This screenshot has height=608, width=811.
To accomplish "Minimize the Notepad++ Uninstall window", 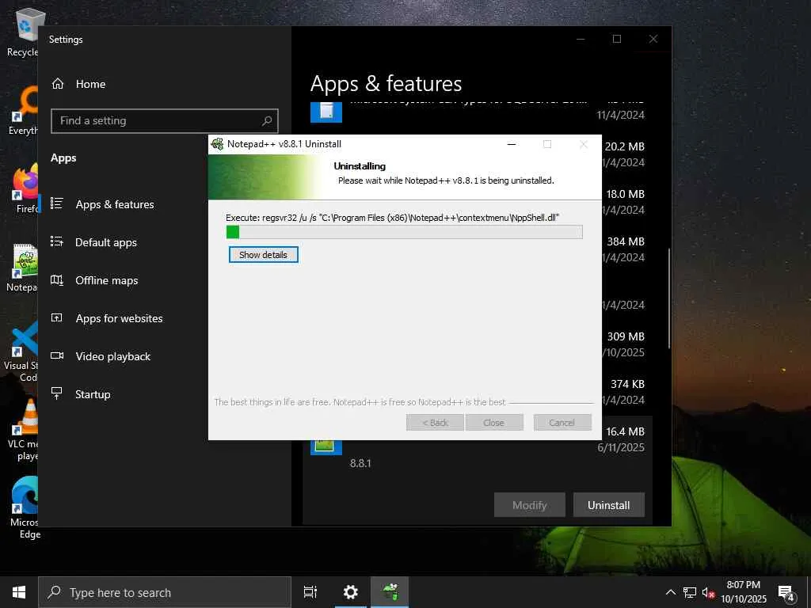I will (512, 144).
